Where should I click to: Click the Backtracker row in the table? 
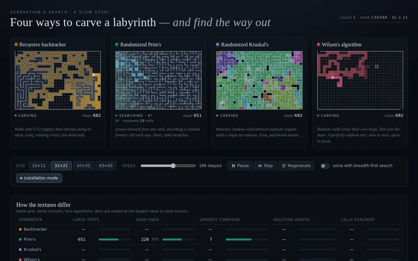[209, 229]
